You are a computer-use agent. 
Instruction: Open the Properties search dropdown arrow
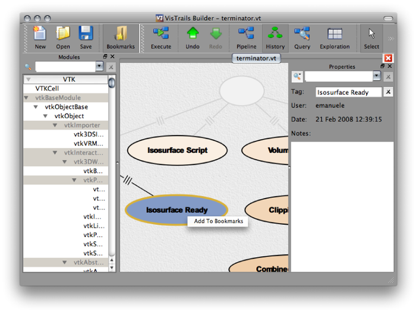376,77
